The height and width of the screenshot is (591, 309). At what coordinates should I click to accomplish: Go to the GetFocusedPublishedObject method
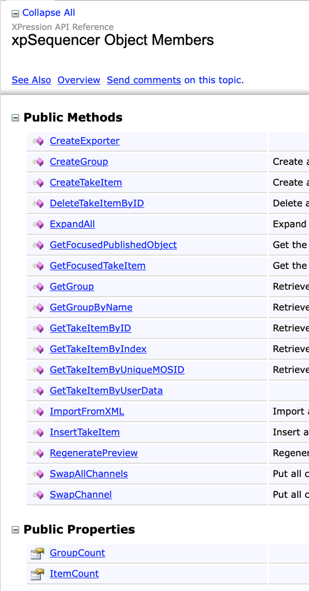pyautogui.click(x=113, y=245)
